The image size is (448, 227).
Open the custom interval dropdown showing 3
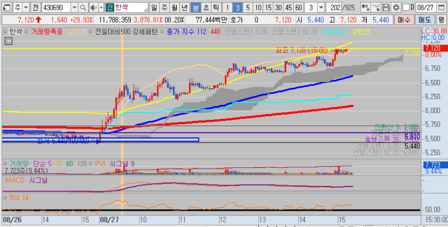[321, 8]
